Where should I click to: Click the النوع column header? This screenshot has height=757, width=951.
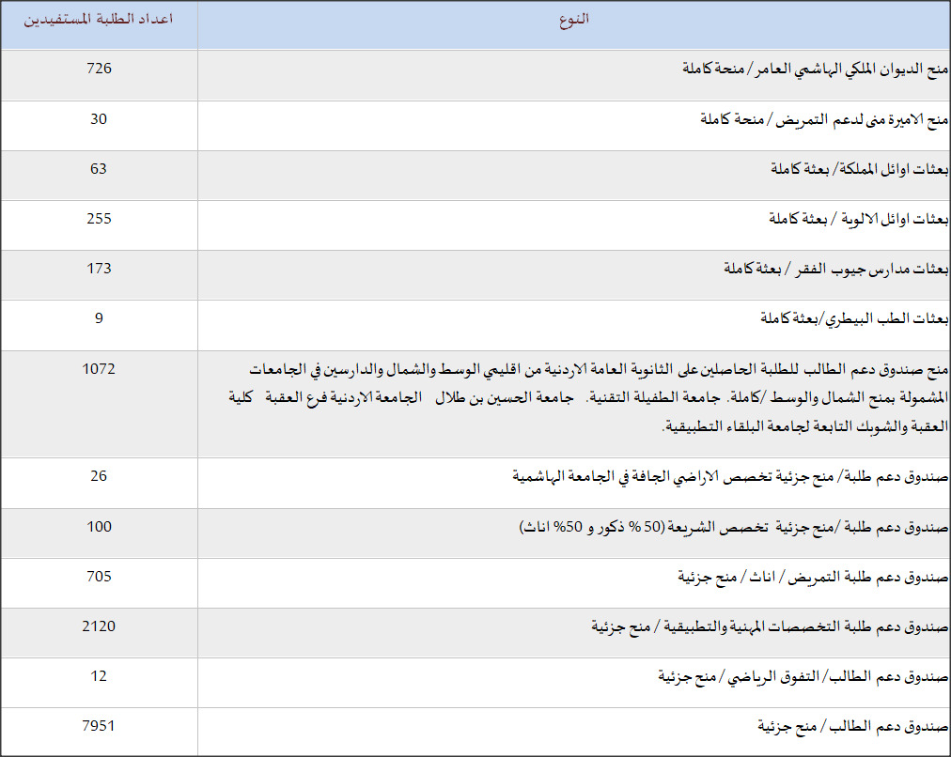(x=573, y=23)
